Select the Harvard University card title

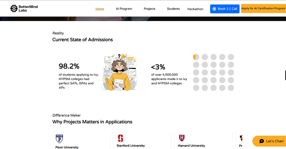pyautogui.click(x=191, y=146)
